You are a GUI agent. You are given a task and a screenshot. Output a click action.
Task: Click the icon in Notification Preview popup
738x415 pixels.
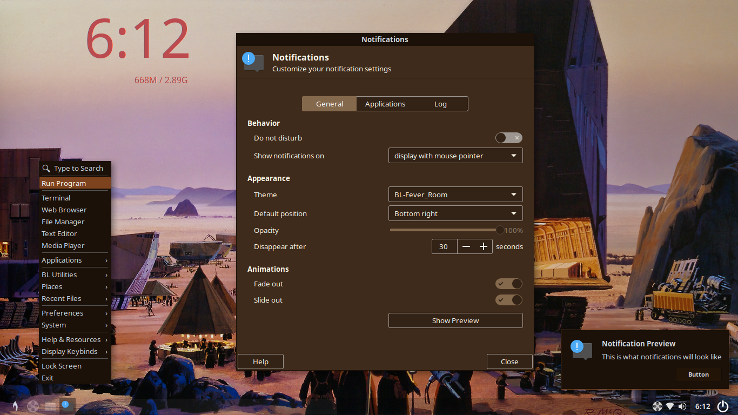(x=582, y=350)
